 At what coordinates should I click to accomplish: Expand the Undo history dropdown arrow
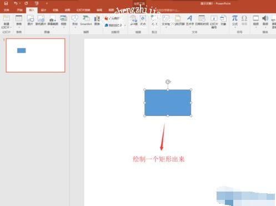point(19,3)
